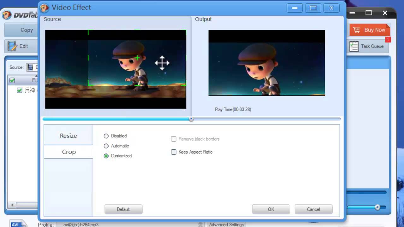The width and height of the screenshot is (404, 227).
Task: Click the Buy Now shopping cart icon
Action: pyautogui.click(x=357, y=30)
